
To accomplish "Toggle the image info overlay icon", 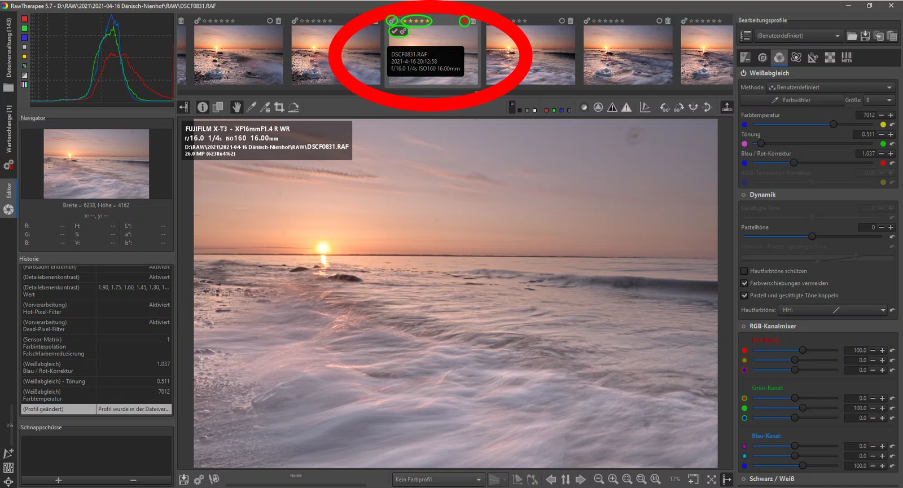I will pos(203,107).
